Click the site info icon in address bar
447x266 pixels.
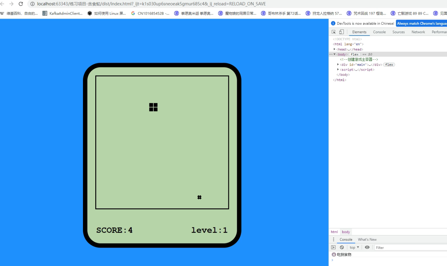pos(32,4)
